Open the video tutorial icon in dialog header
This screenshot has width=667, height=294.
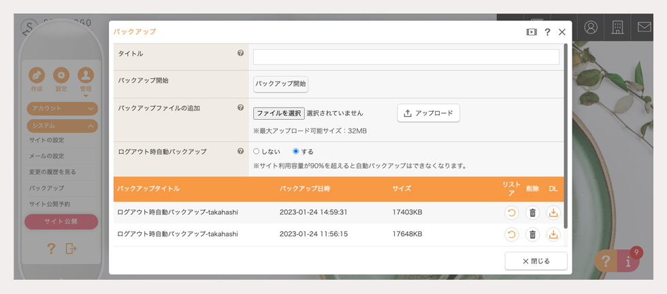tap(532, 32)
